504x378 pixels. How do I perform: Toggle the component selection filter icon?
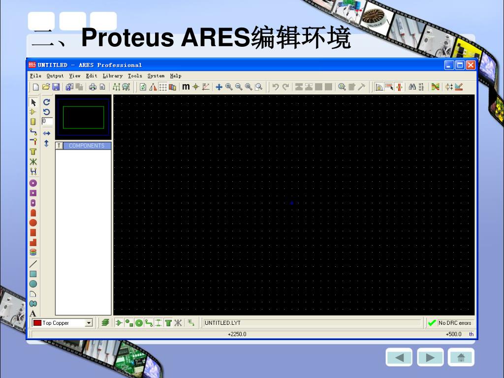[119, 323]
